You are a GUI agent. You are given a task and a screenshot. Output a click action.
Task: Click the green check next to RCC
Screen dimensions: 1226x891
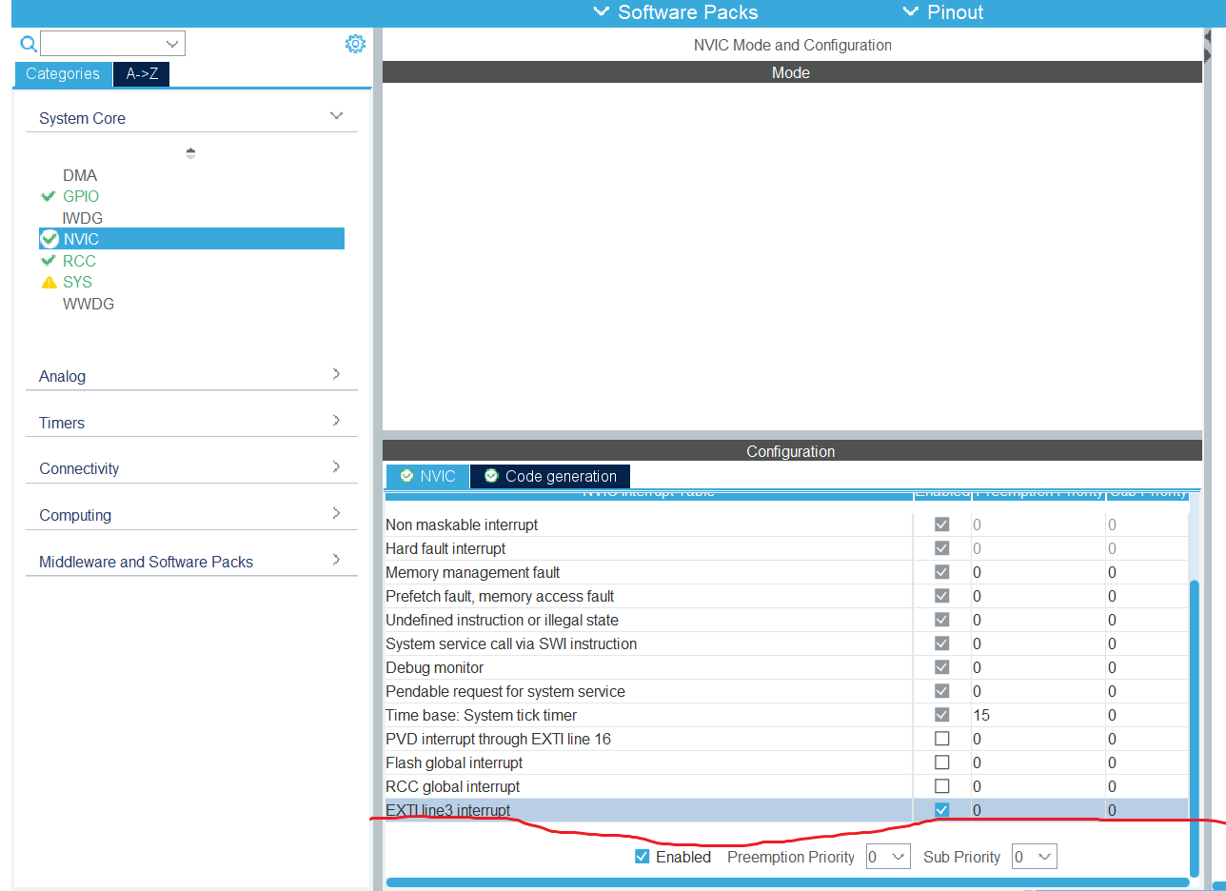(49, 261)
